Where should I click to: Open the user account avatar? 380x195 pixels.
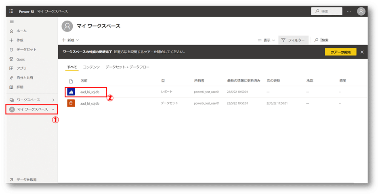[361, 11]
